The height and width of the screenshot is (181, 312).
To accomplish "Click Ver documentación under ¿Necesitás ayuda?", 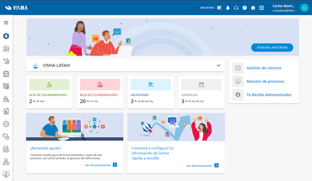I will coord(98,165).
